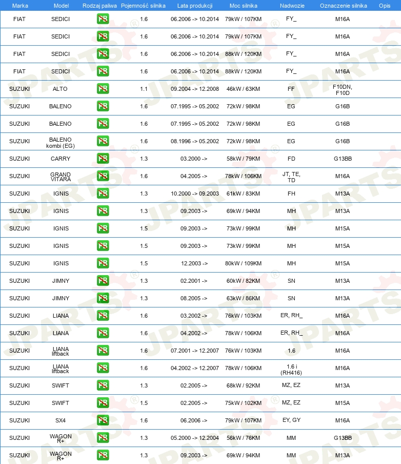Click the Pojemność silnika column header
Screen dimensions: 401x464
[x=144, y=6]
